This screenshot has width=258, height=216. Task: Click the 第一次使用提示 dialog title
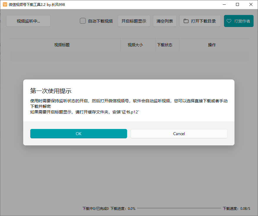point(51,91)
